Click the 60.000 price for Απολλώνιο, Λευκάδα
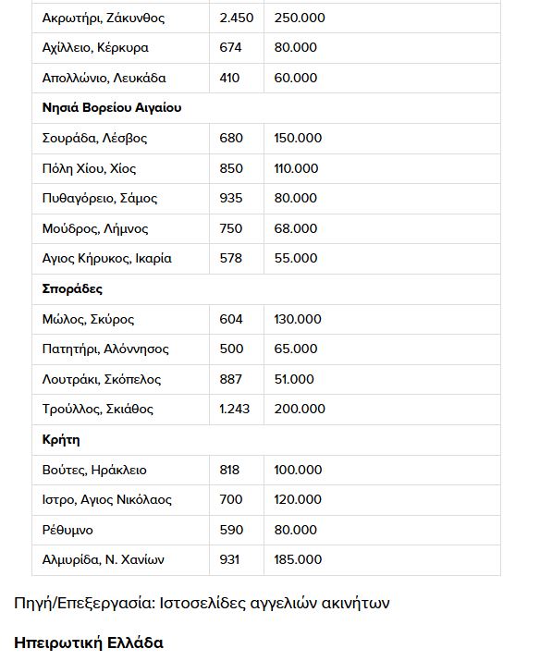Image resolution: width=552 pixels, height=661 pixels. coord(296,78)
